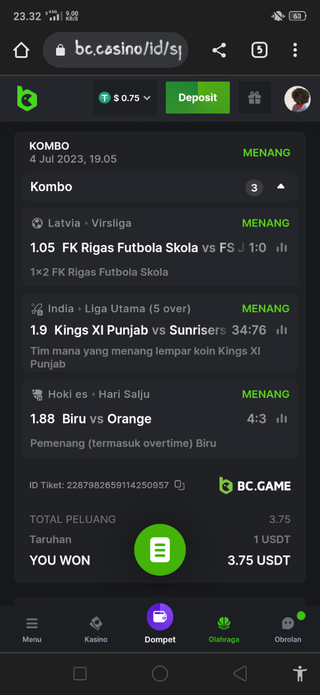Open the USDT balance currency dropdown
Image resolution: width=320 pixels, height=695 pixels.
[x=125, y=98]
